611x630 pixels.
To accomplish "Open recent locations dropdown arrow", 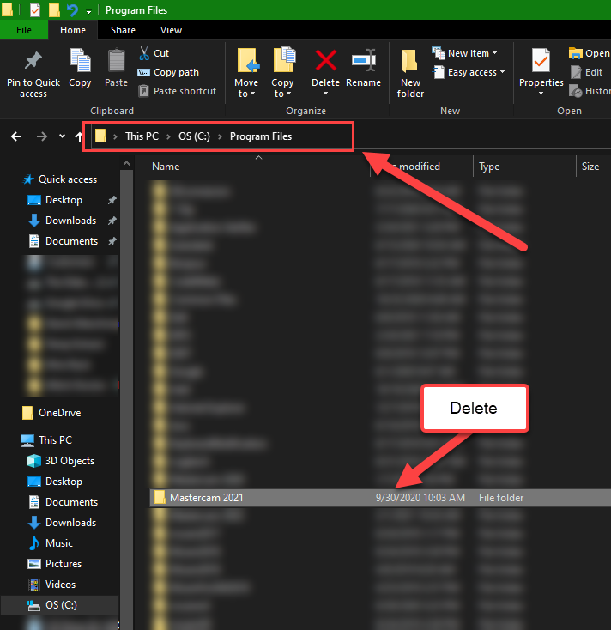I will click(62, 136).
